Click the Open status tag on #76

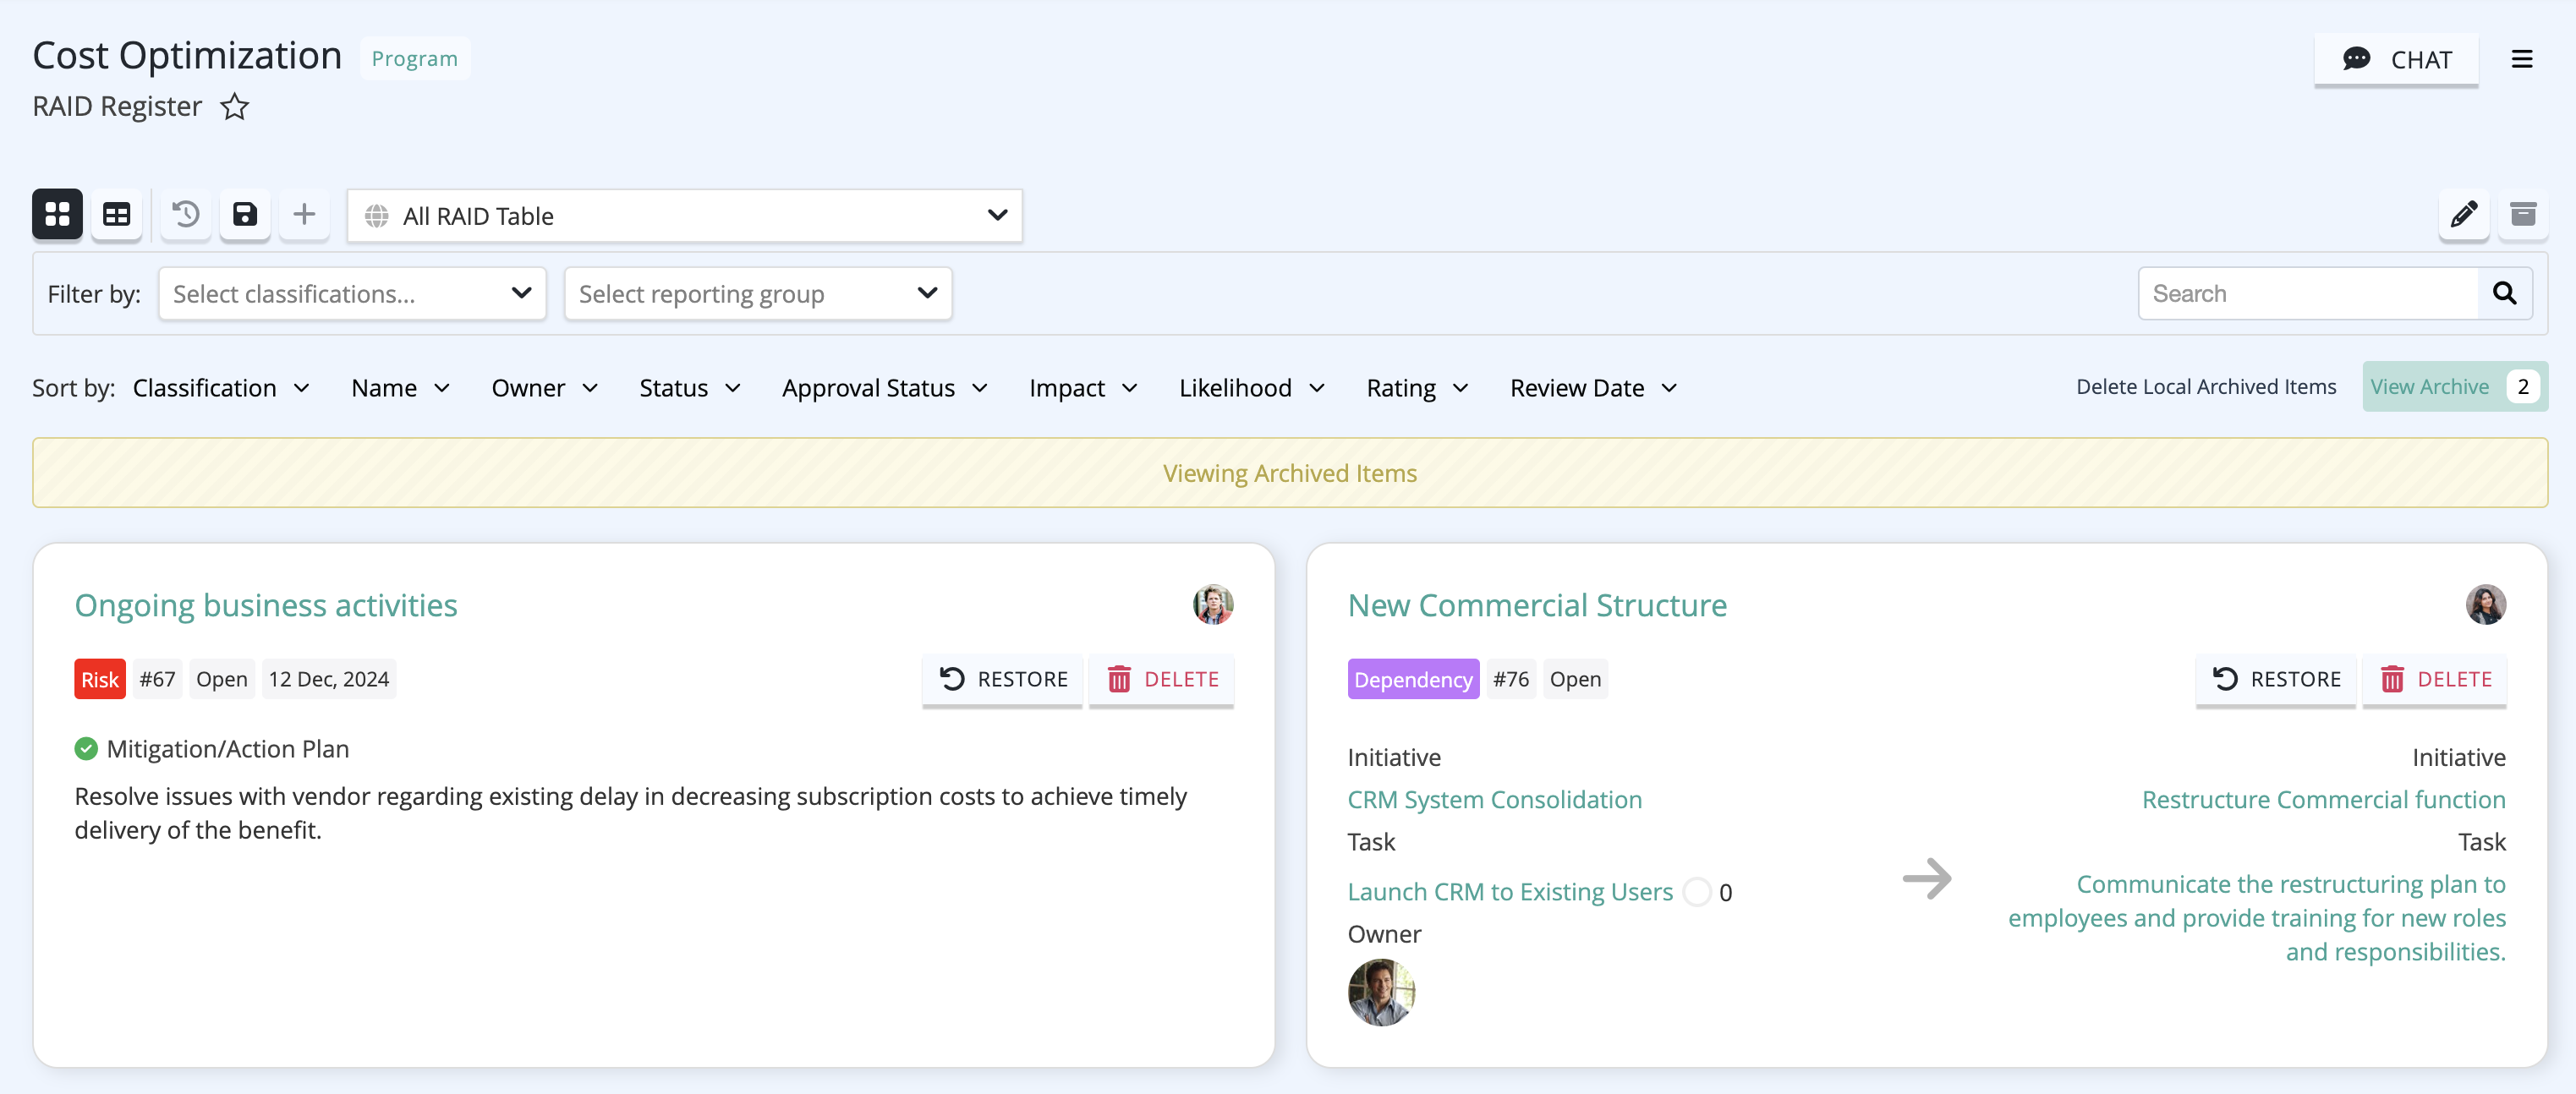pyautogui.click(x=1575, y=679)
